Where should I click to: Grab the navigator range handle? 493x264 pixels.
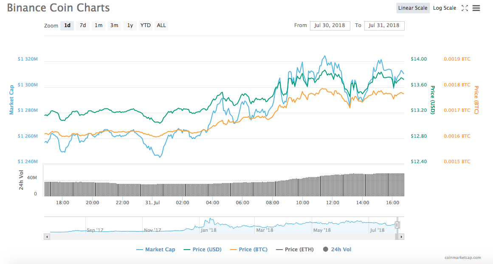click(x=397, y=225)
